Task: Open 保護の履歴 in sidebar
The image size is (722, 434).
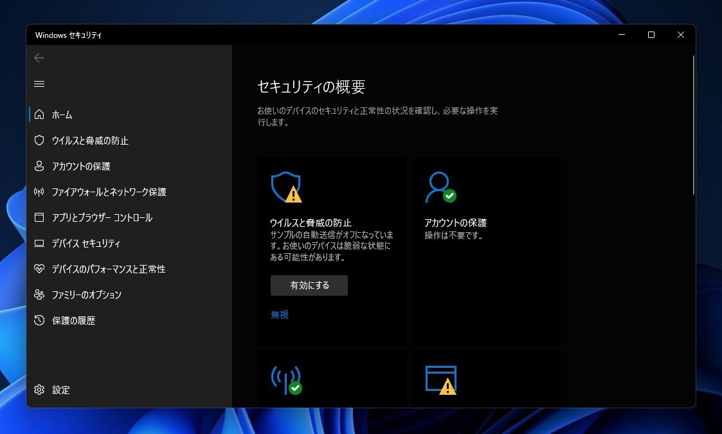Action: click(74, 321)
